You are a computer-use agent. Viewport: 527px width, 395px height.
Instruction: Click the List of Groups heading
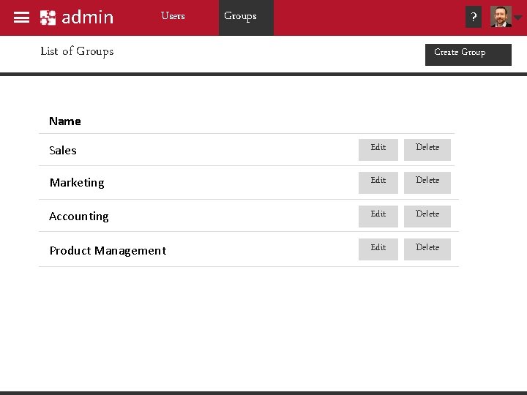click(x=77, y=51)
